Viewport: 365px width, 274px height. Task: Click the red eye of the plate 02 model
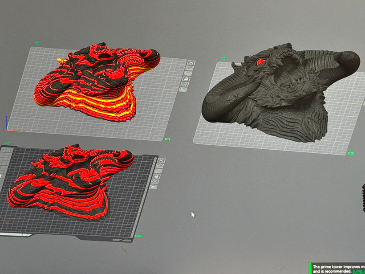click(x=261, y=62)
